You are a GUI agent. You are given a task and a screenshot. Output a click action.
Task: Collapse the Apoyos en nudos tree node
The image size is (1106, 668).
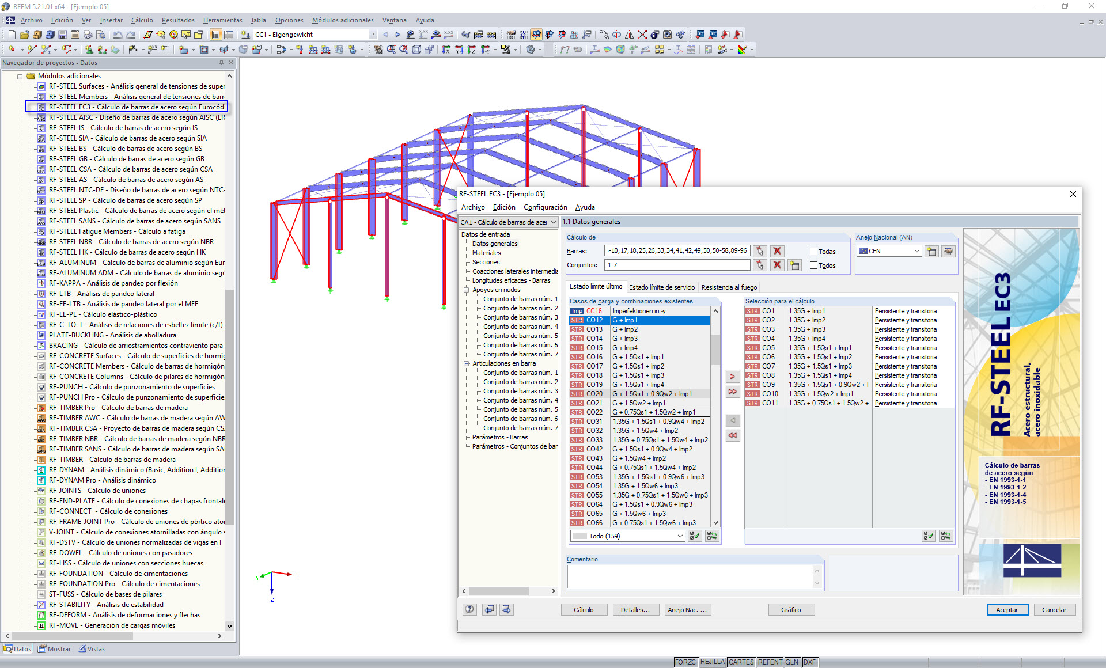(467, 290)
